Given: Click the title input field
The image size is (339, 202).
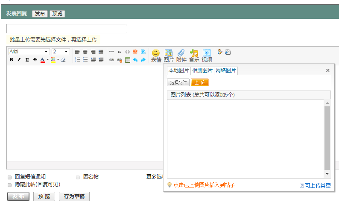Looking at the screenshot, I should [x=66, y=29].
